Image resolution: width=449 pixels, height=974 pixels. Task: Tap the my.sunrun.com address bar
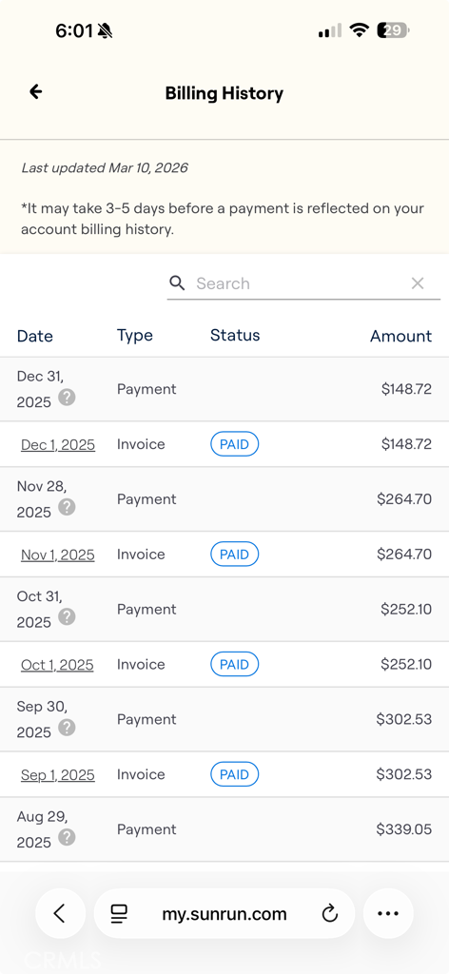tap(224, 913)
